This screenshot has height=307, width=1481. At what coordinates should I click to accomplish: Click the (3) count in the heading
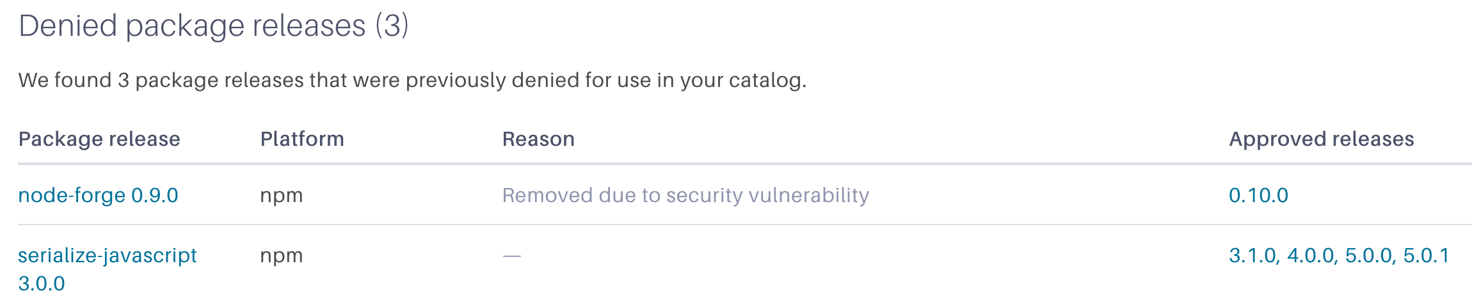pyautogui.click(x=392, y=26)
